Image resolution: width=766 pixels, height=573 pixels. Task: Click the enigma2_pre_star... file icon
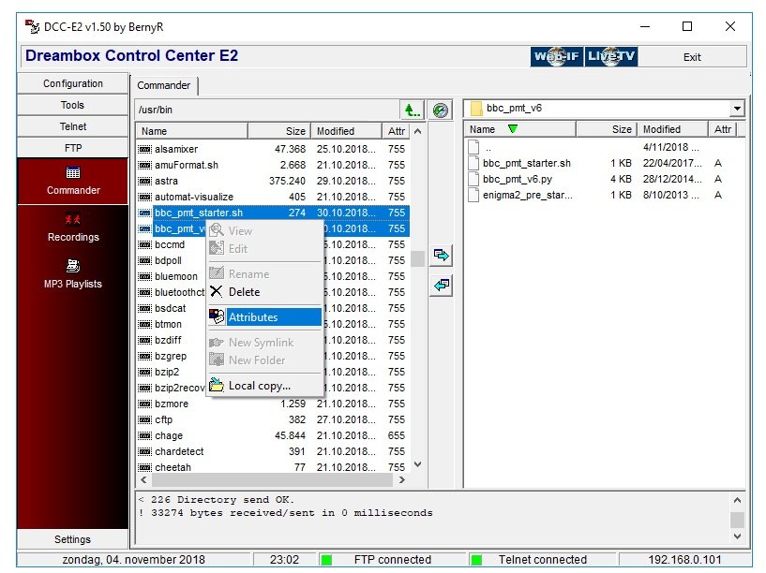tap(473, 195)
